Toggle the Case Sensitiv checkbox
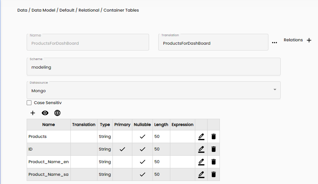The width and height of the screenshot is (318, 184). click(x=29, y=103)
